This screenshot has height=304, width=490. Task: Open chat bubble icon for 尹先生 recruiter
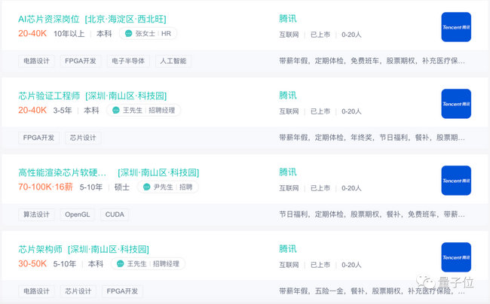click(x=146, y=187)
